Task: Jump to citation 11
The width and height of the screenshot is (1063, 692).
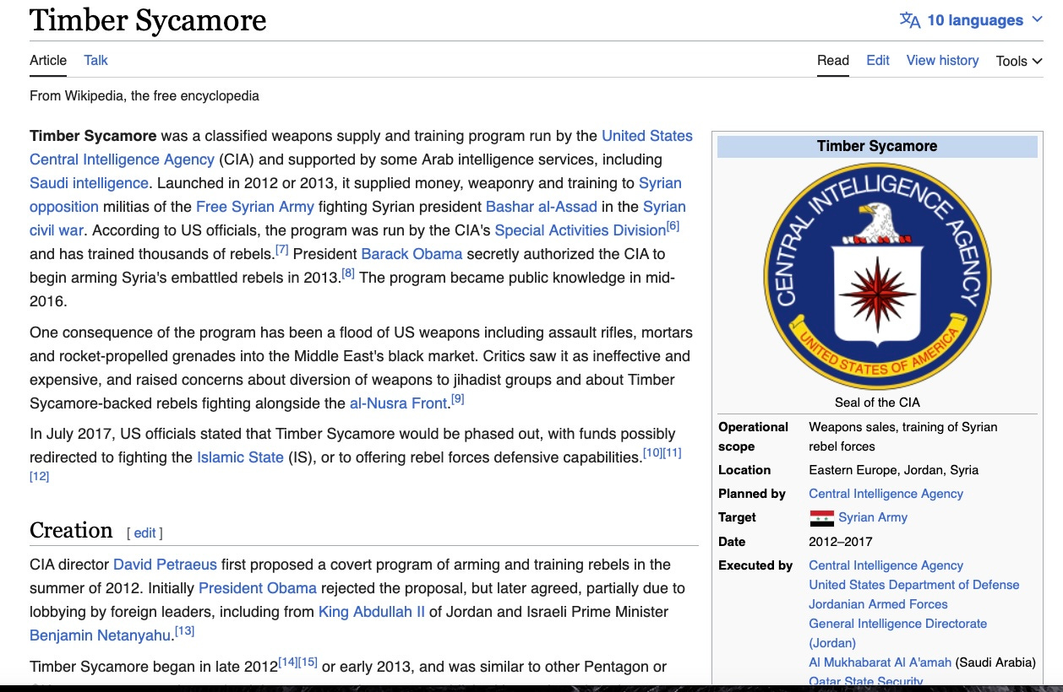Action: click(x=672, y=453)
